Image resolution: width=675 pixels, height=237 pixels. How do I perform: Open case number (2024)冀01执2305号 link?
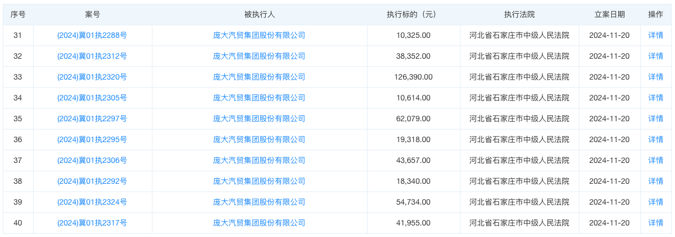click(92, 98)
